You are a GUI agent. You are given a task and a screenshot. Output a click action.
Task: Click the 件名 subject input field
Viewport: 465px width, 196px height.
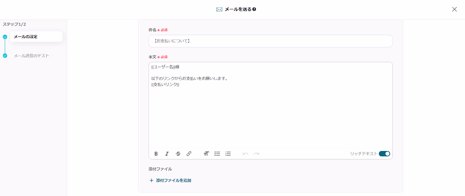(x=271, y=41)
